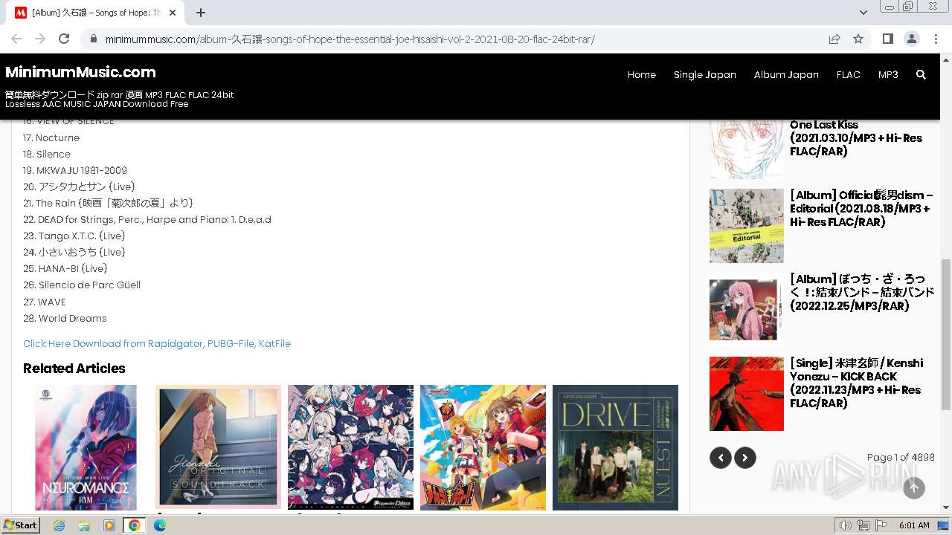952x535 pixels.
Task: Open the site search magnifier icon
Action: pos(921,74)
